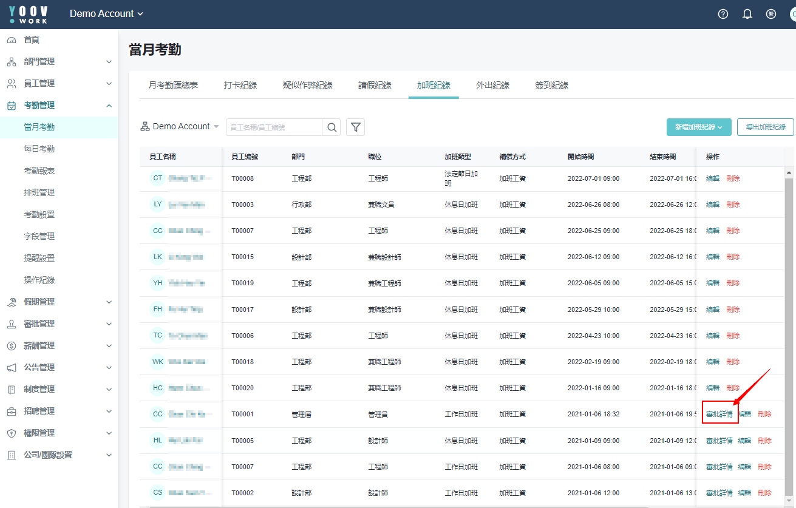Switch to the 打卡紀錄 tab
Image resolution: width=796 pixels, height=508 pixels.
(240, 86)
